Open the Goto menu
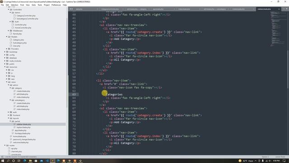 [33, 5]
